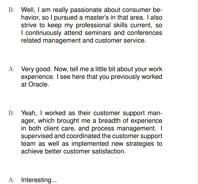Click the word "satisfaction"

tap(109, 151)
